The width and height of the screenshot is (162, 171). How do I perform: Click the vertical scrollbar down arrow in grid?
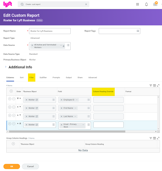[x=158, y=129]
